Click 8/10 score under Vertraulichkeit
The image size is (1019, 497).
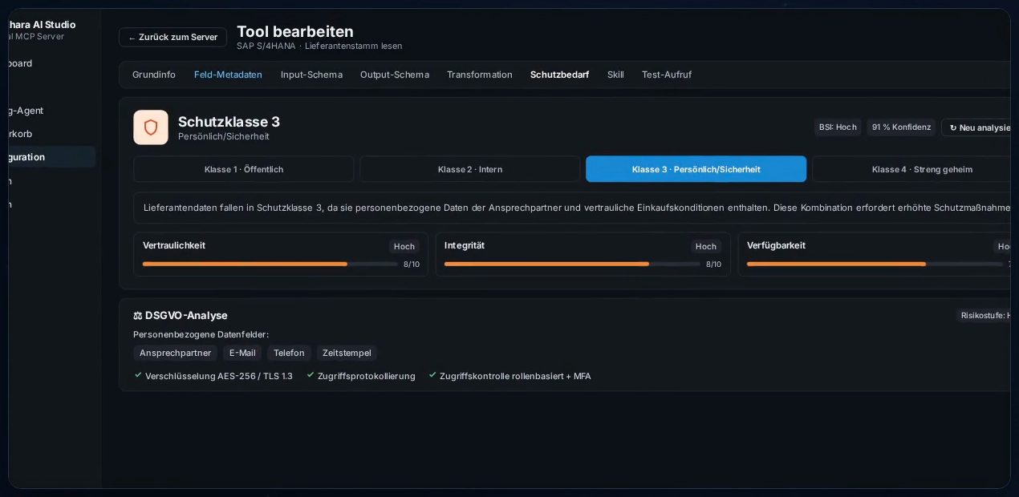point(412,265)
